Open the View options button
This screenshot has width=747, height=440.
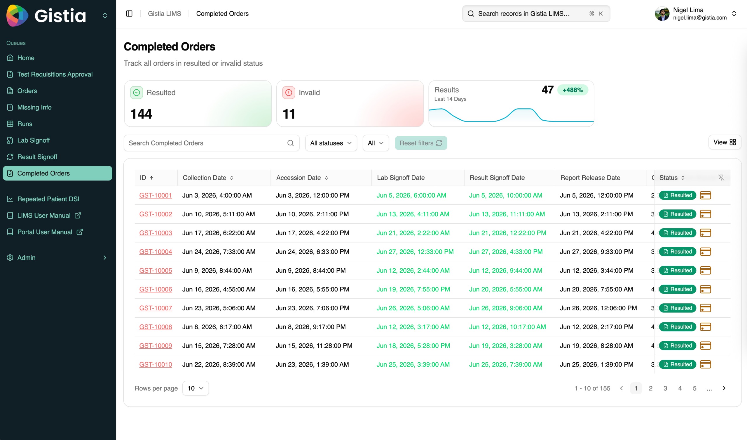tap(724, 142)
